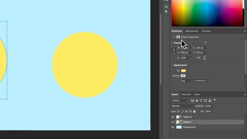Click the rotation angle icon
This screenshot has width=247, height=139.
(x=178, y=58)
